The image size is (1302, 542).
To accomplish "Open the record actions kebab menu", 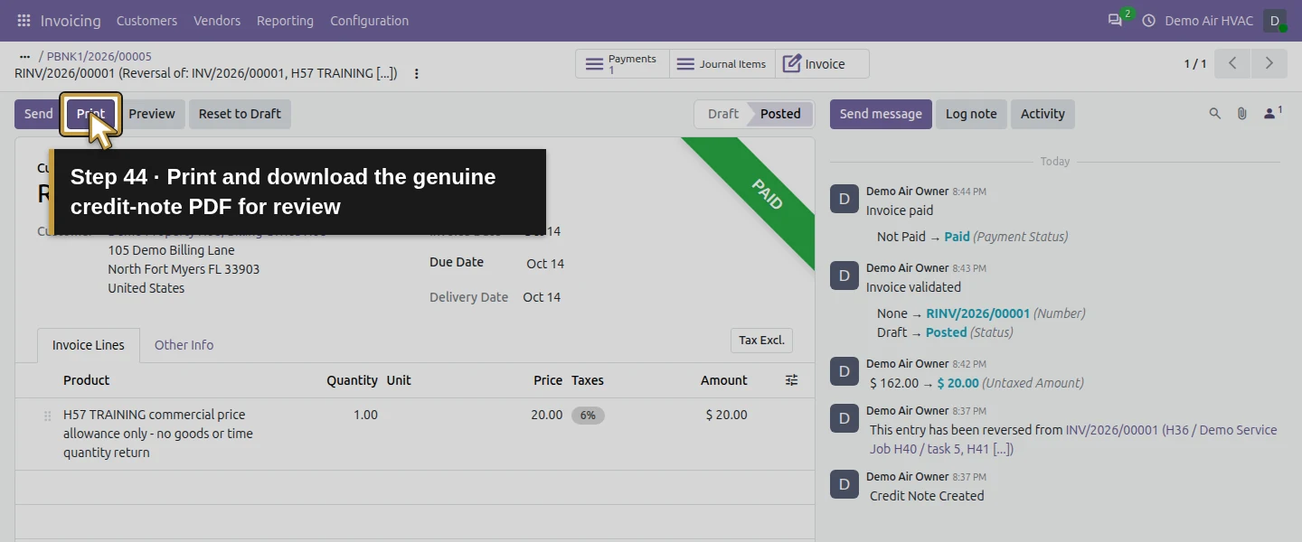I will pos(417,74).
